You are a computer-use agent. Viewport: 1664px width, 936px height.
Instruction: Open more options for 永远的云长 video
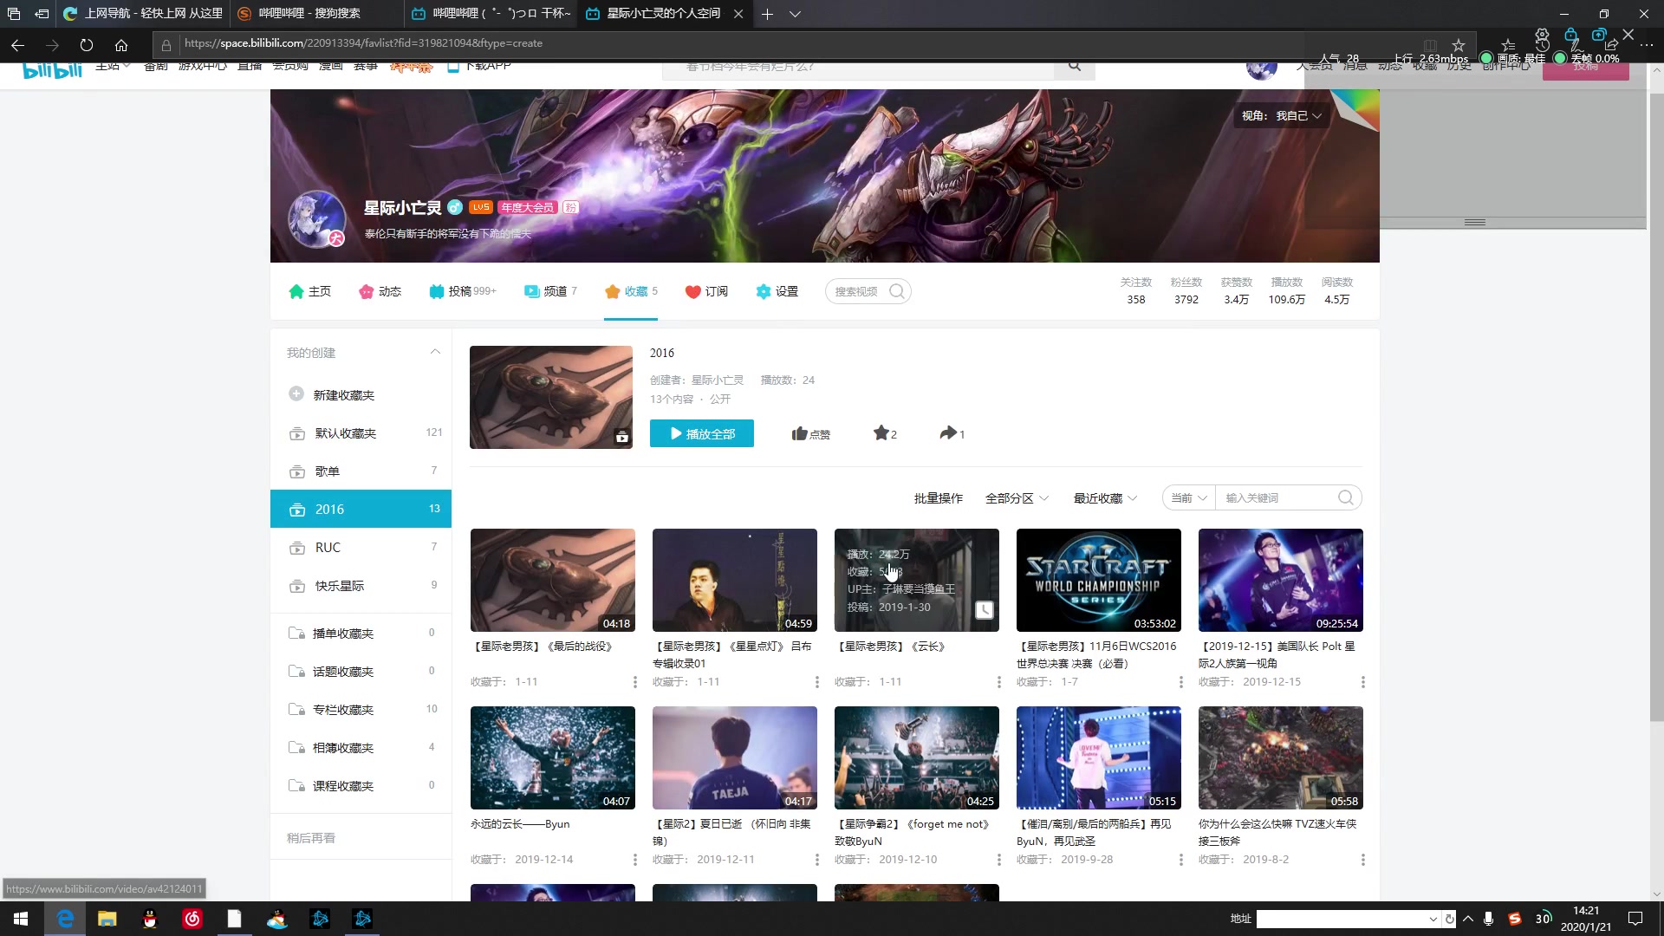(635, 860)
